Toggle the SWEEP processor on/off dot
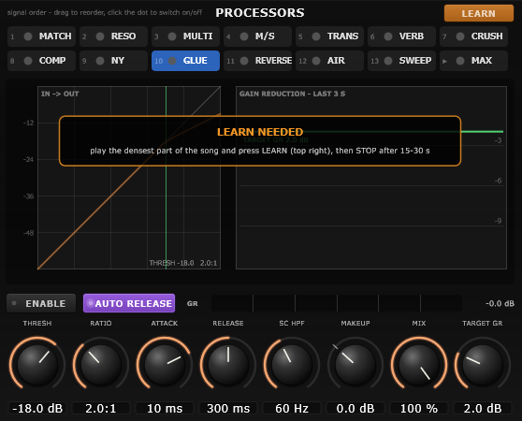The image size is (522, 421). click(388, 61)
